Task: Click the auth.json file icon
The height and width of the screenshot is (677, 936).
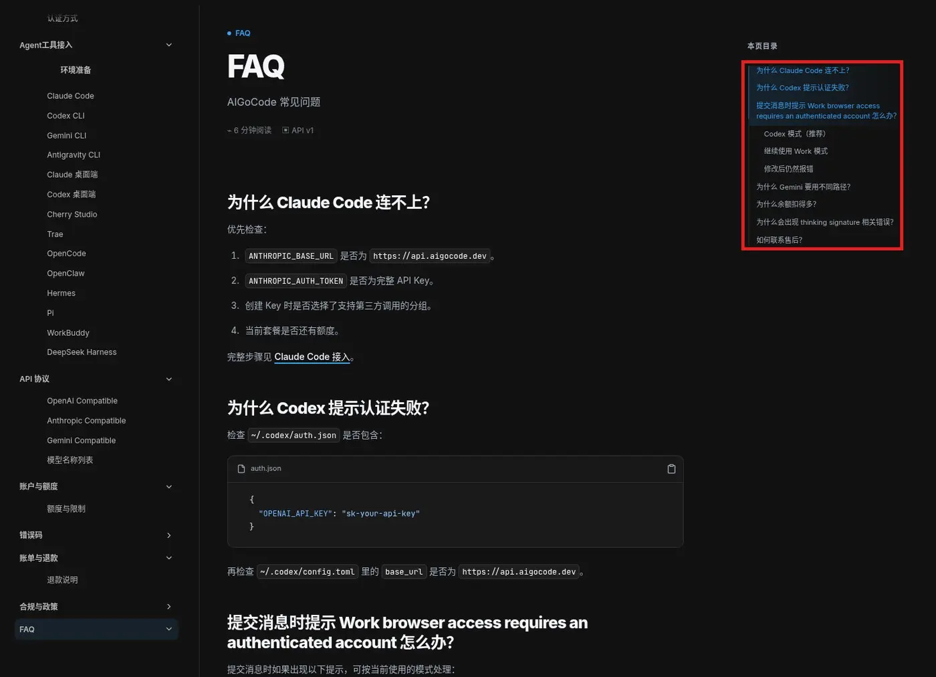Action: click(241, 469)
